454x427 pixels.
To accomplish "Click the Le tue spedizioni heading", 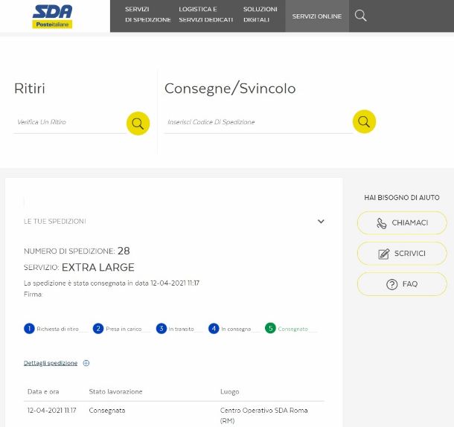I will pyautogui.click(x=55, y=222).
